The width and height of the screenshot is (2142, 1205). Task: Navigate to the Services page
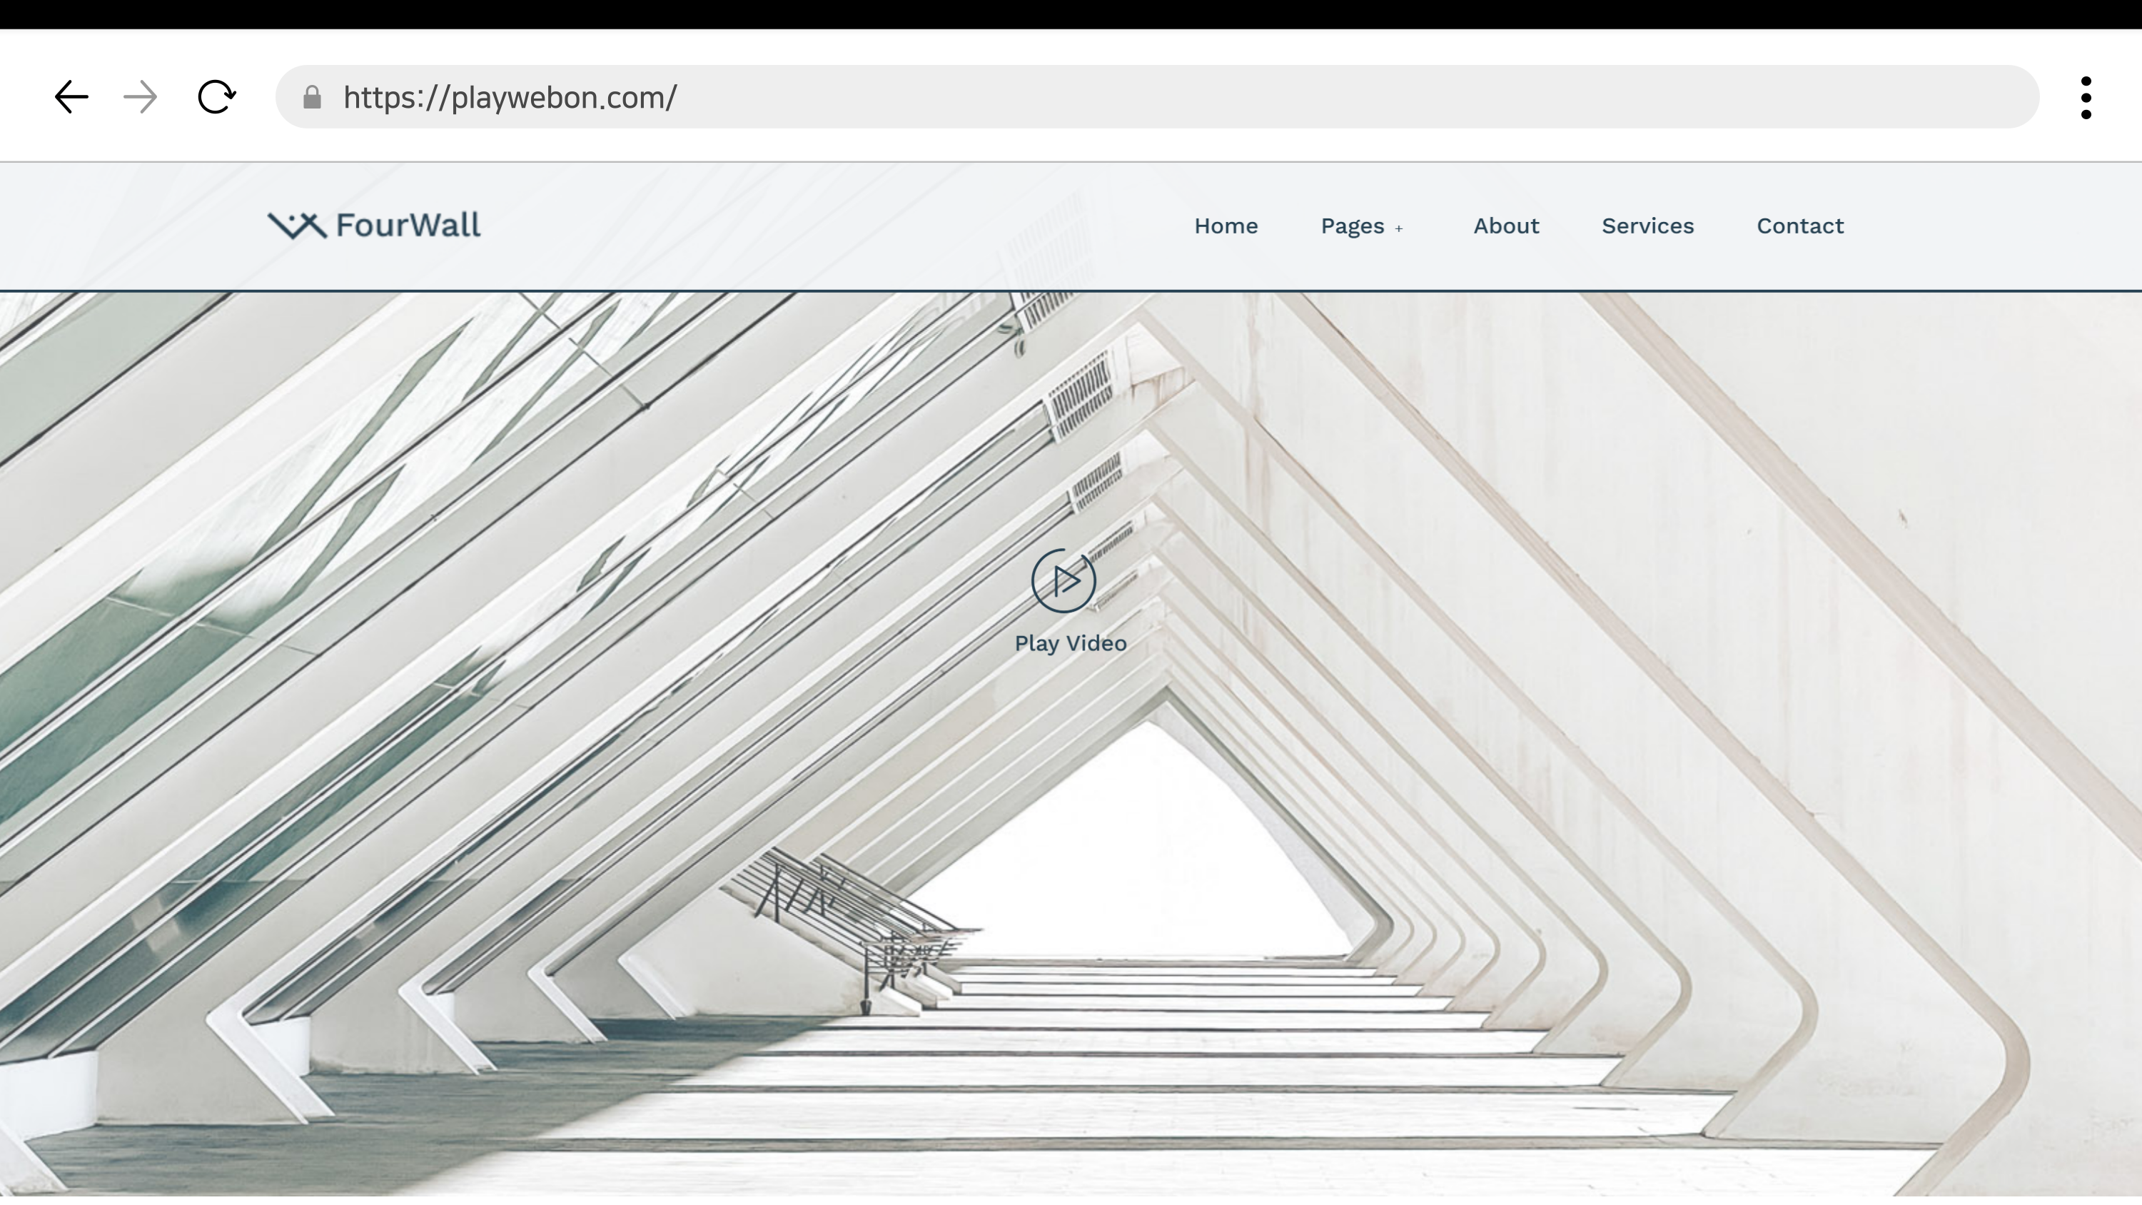[1647, 226]
